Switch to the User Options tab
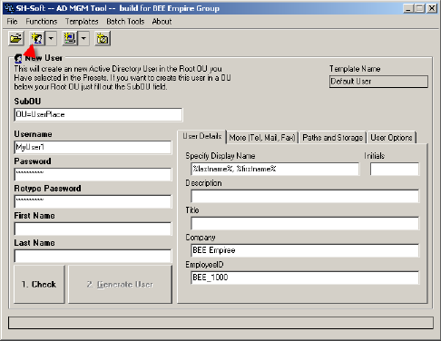 pos(391,138)
